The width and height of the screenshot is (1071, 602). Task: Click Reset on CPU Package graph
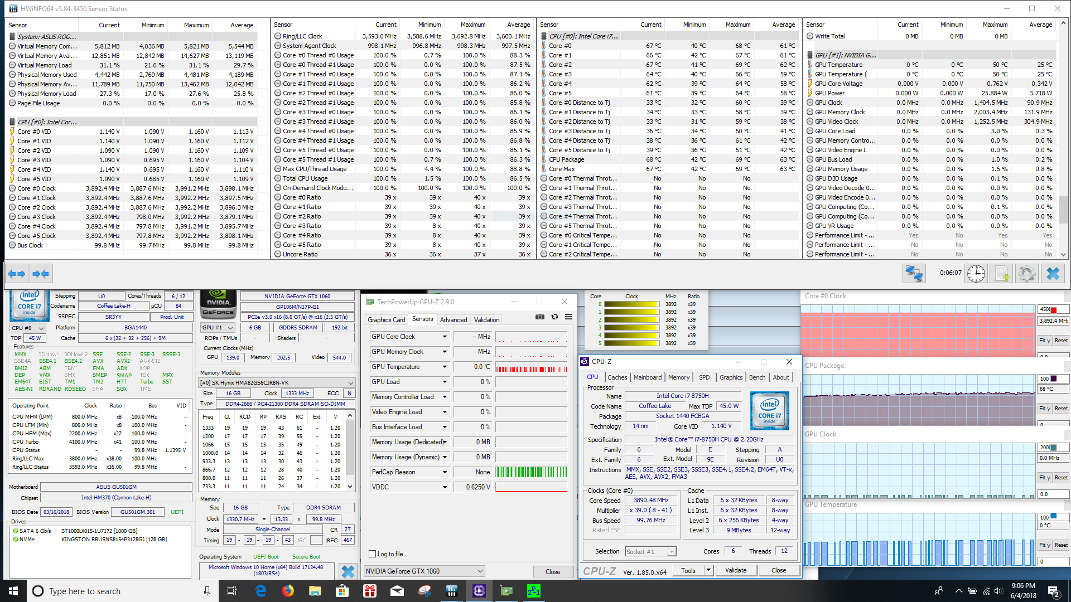1061,409
